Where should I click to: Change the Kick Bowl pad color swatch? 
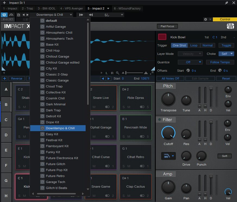point(162,37)
